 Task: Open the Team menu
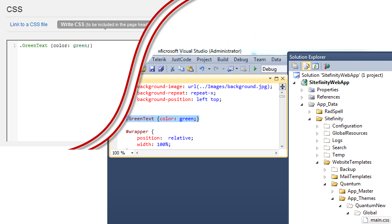click(x=259, y=60)
